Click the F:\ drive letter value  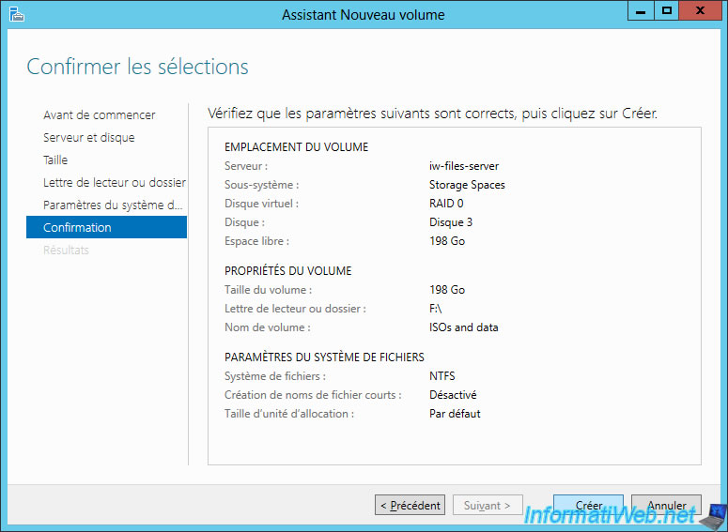[435, 309]
